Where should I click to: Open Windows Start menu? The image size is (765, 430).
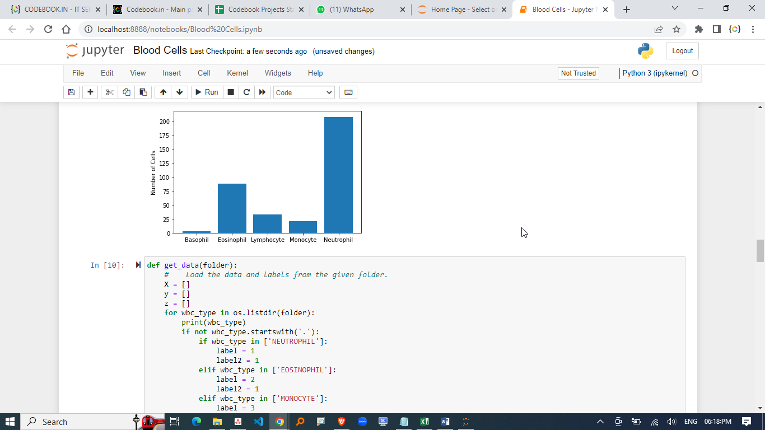(10, 422)
